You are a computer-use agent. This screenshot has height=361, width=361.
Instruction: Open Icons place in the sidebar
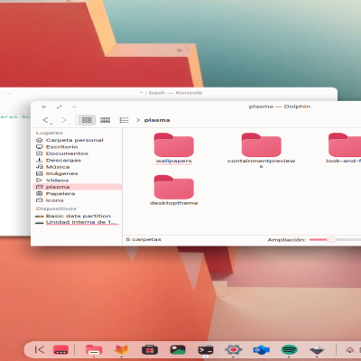77,200
